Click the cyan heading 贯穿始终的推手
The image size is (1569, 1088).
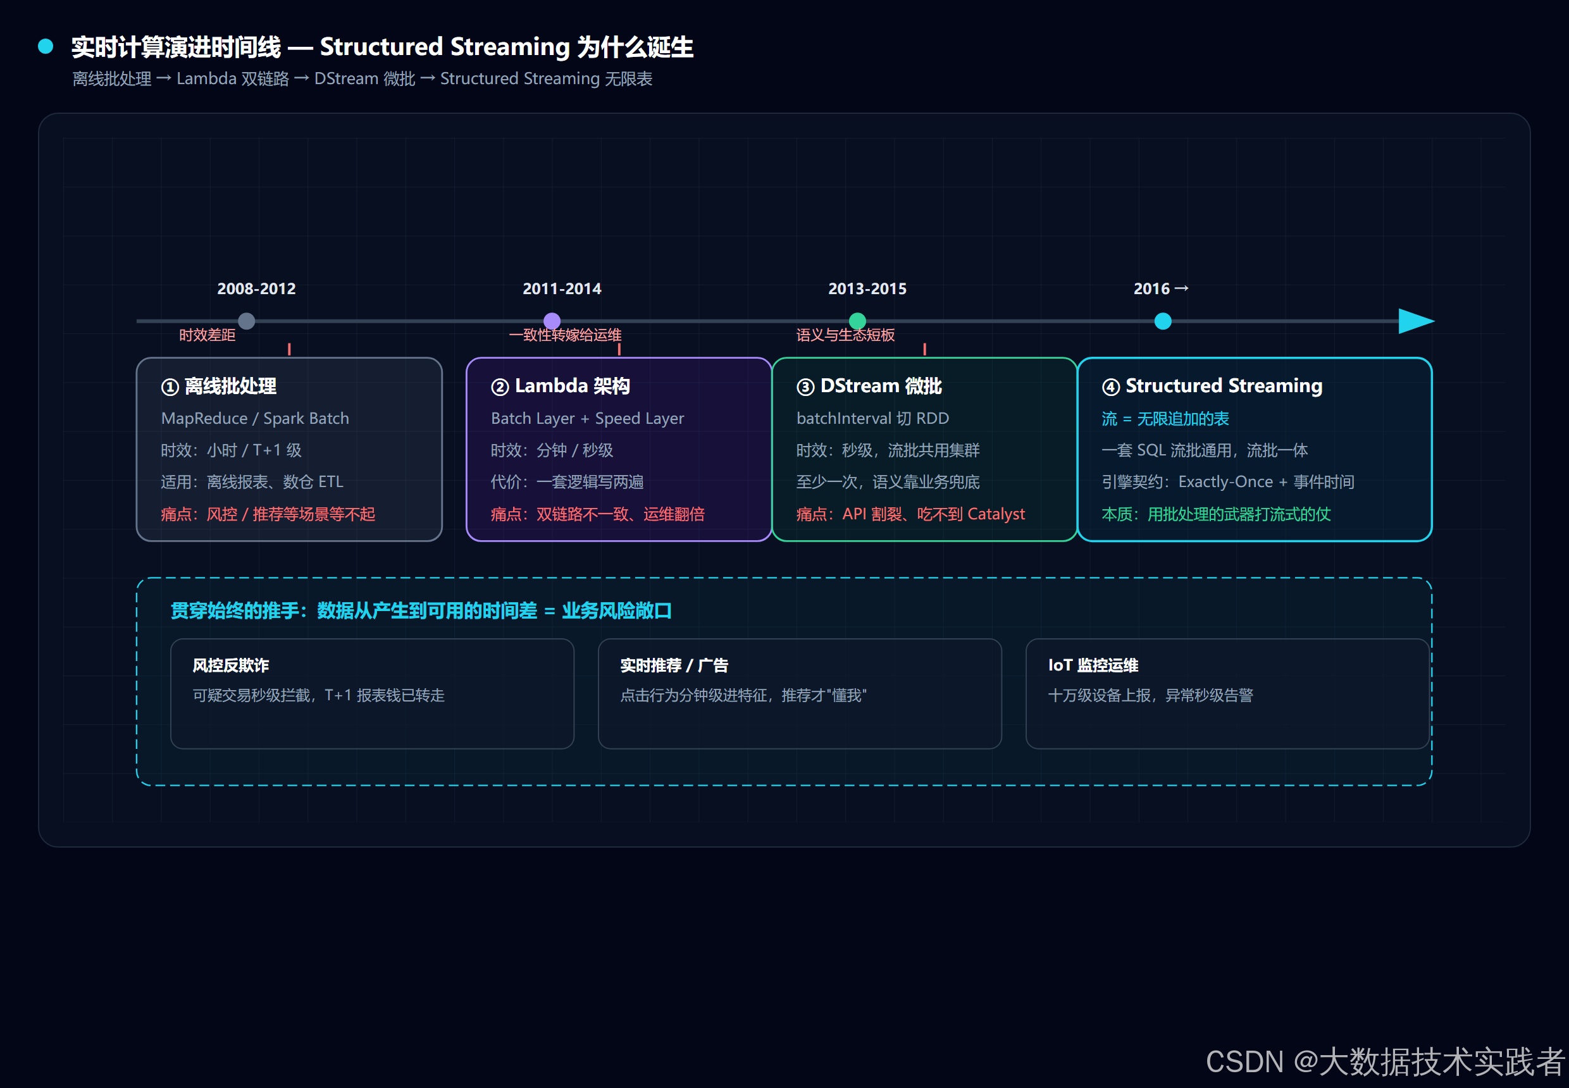(x=421, y=611)
